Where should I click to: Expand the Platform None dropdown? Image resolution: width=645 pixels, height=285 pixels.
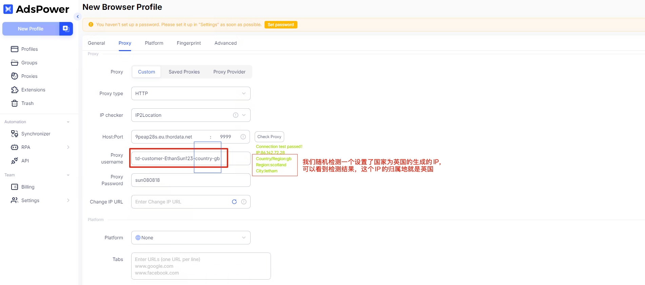pyautogui.click(x=191, y=238)
